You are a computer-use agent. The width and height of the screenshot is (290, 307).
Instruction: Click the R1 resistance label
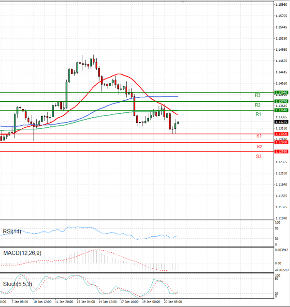pos(258,114)
